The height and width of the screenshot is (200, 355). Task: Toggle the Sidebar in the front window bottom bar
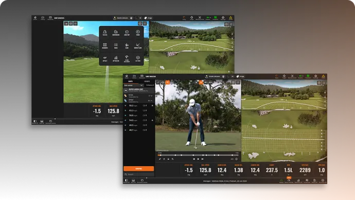coord(127,181)
